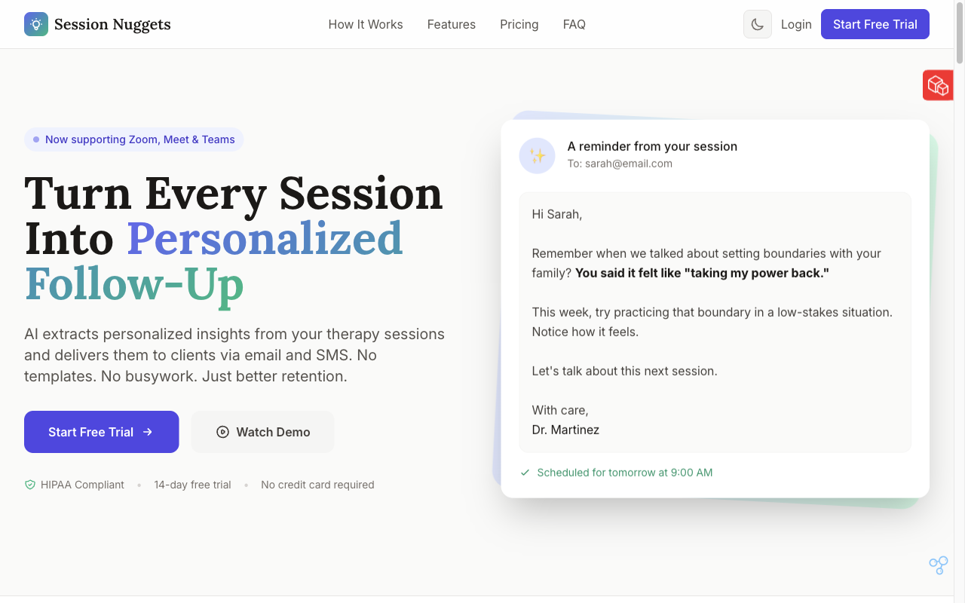Toggle dark mode with the moon icon

[x=757, y=24]
